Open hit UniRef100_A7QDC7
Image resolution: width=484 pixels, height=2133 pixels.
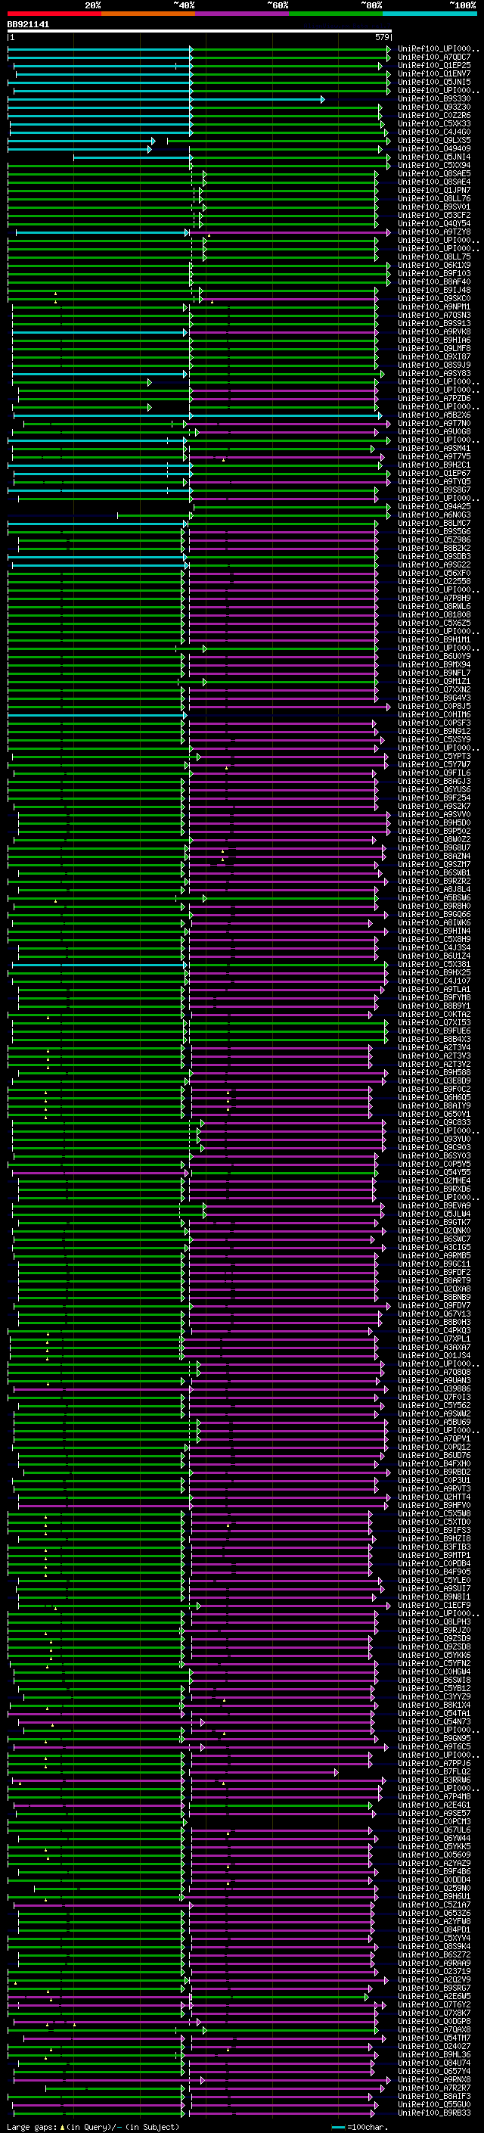pyautogui.click(x=434, y=58)
